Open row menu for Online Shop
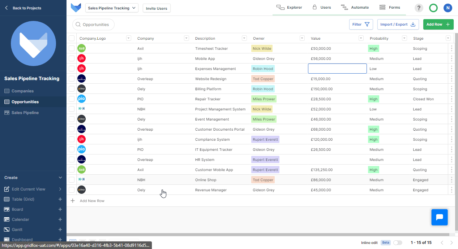The width and height of the screenshot is (458, 249). [451, 180]
